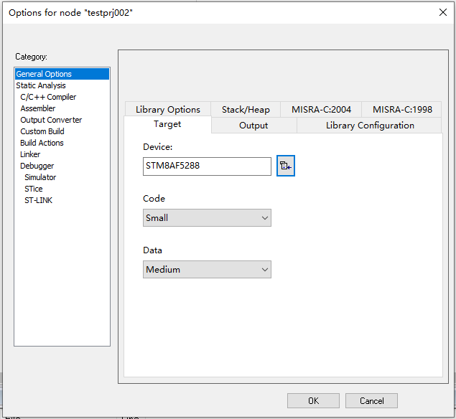Switch to the Output tab
The width and height of the screenshot is (456, 419).
click(x=253, y=126)
